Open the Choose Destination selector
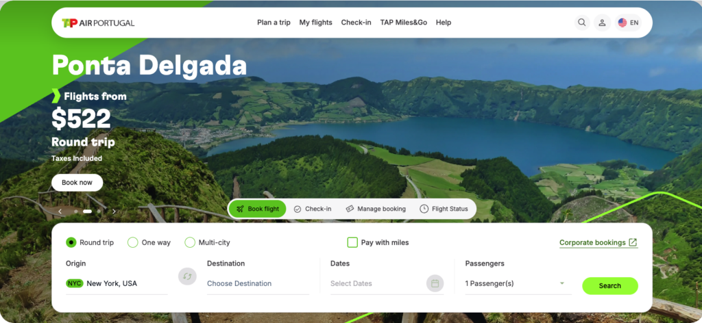The height and width of the screenshot is (323, 702). click(258, 284)
